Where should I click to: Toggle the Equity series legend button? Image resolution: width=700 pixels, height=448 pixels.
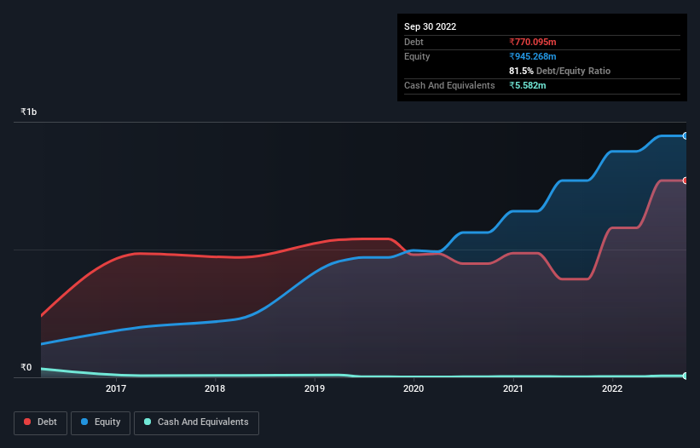point(101,422)
